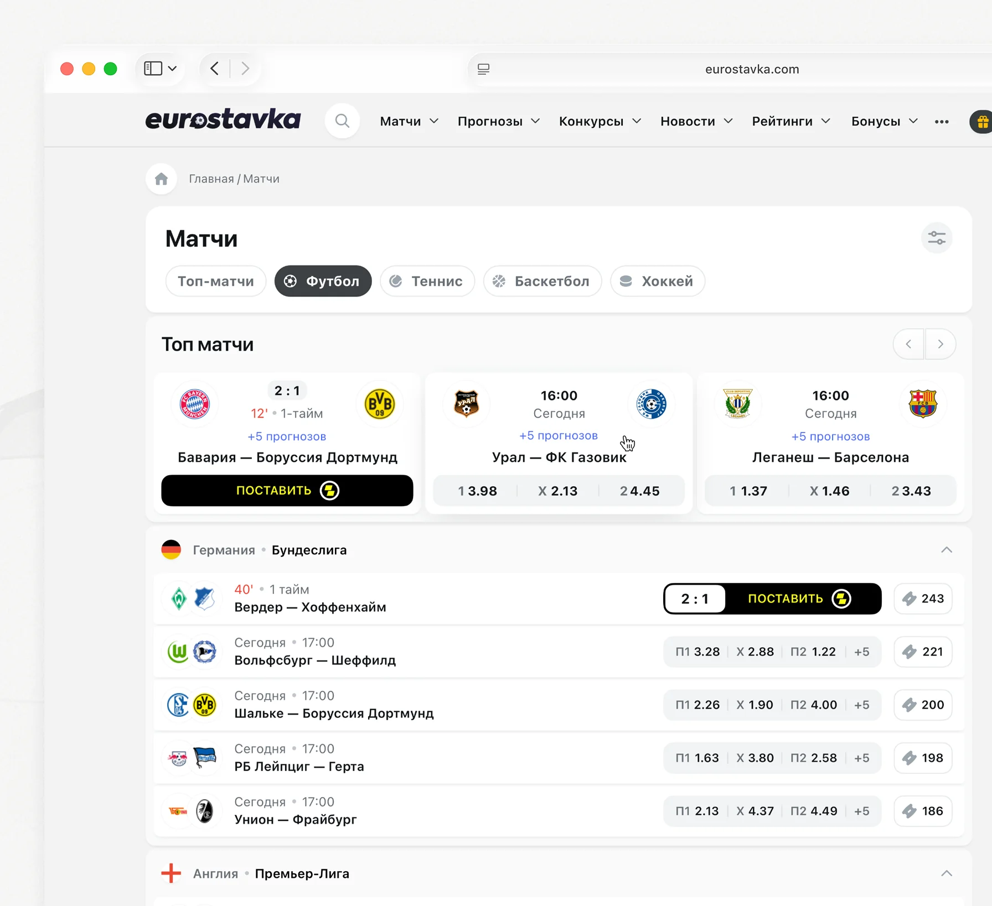
Task: Select draw odds X 2.13 for Урал match
Action: (558, 491)
